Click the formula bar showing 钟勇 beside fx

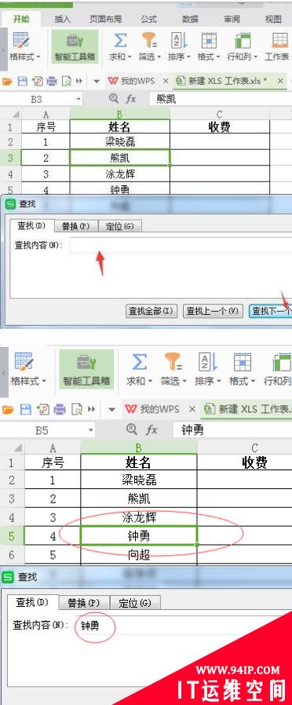click(x=232, y=430)
